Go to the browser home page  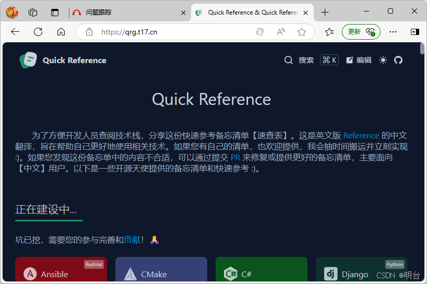[61, 32]
